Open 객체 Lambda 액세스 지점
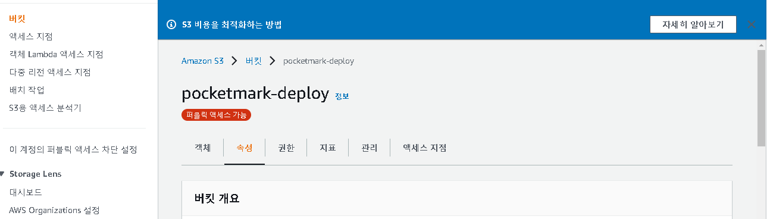Image resolution: width=770 pixels, height=219 pixels. (x=56, y=54)
